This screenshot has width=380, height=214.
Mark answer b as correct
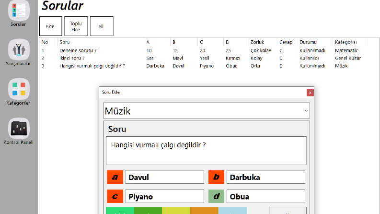216,177
